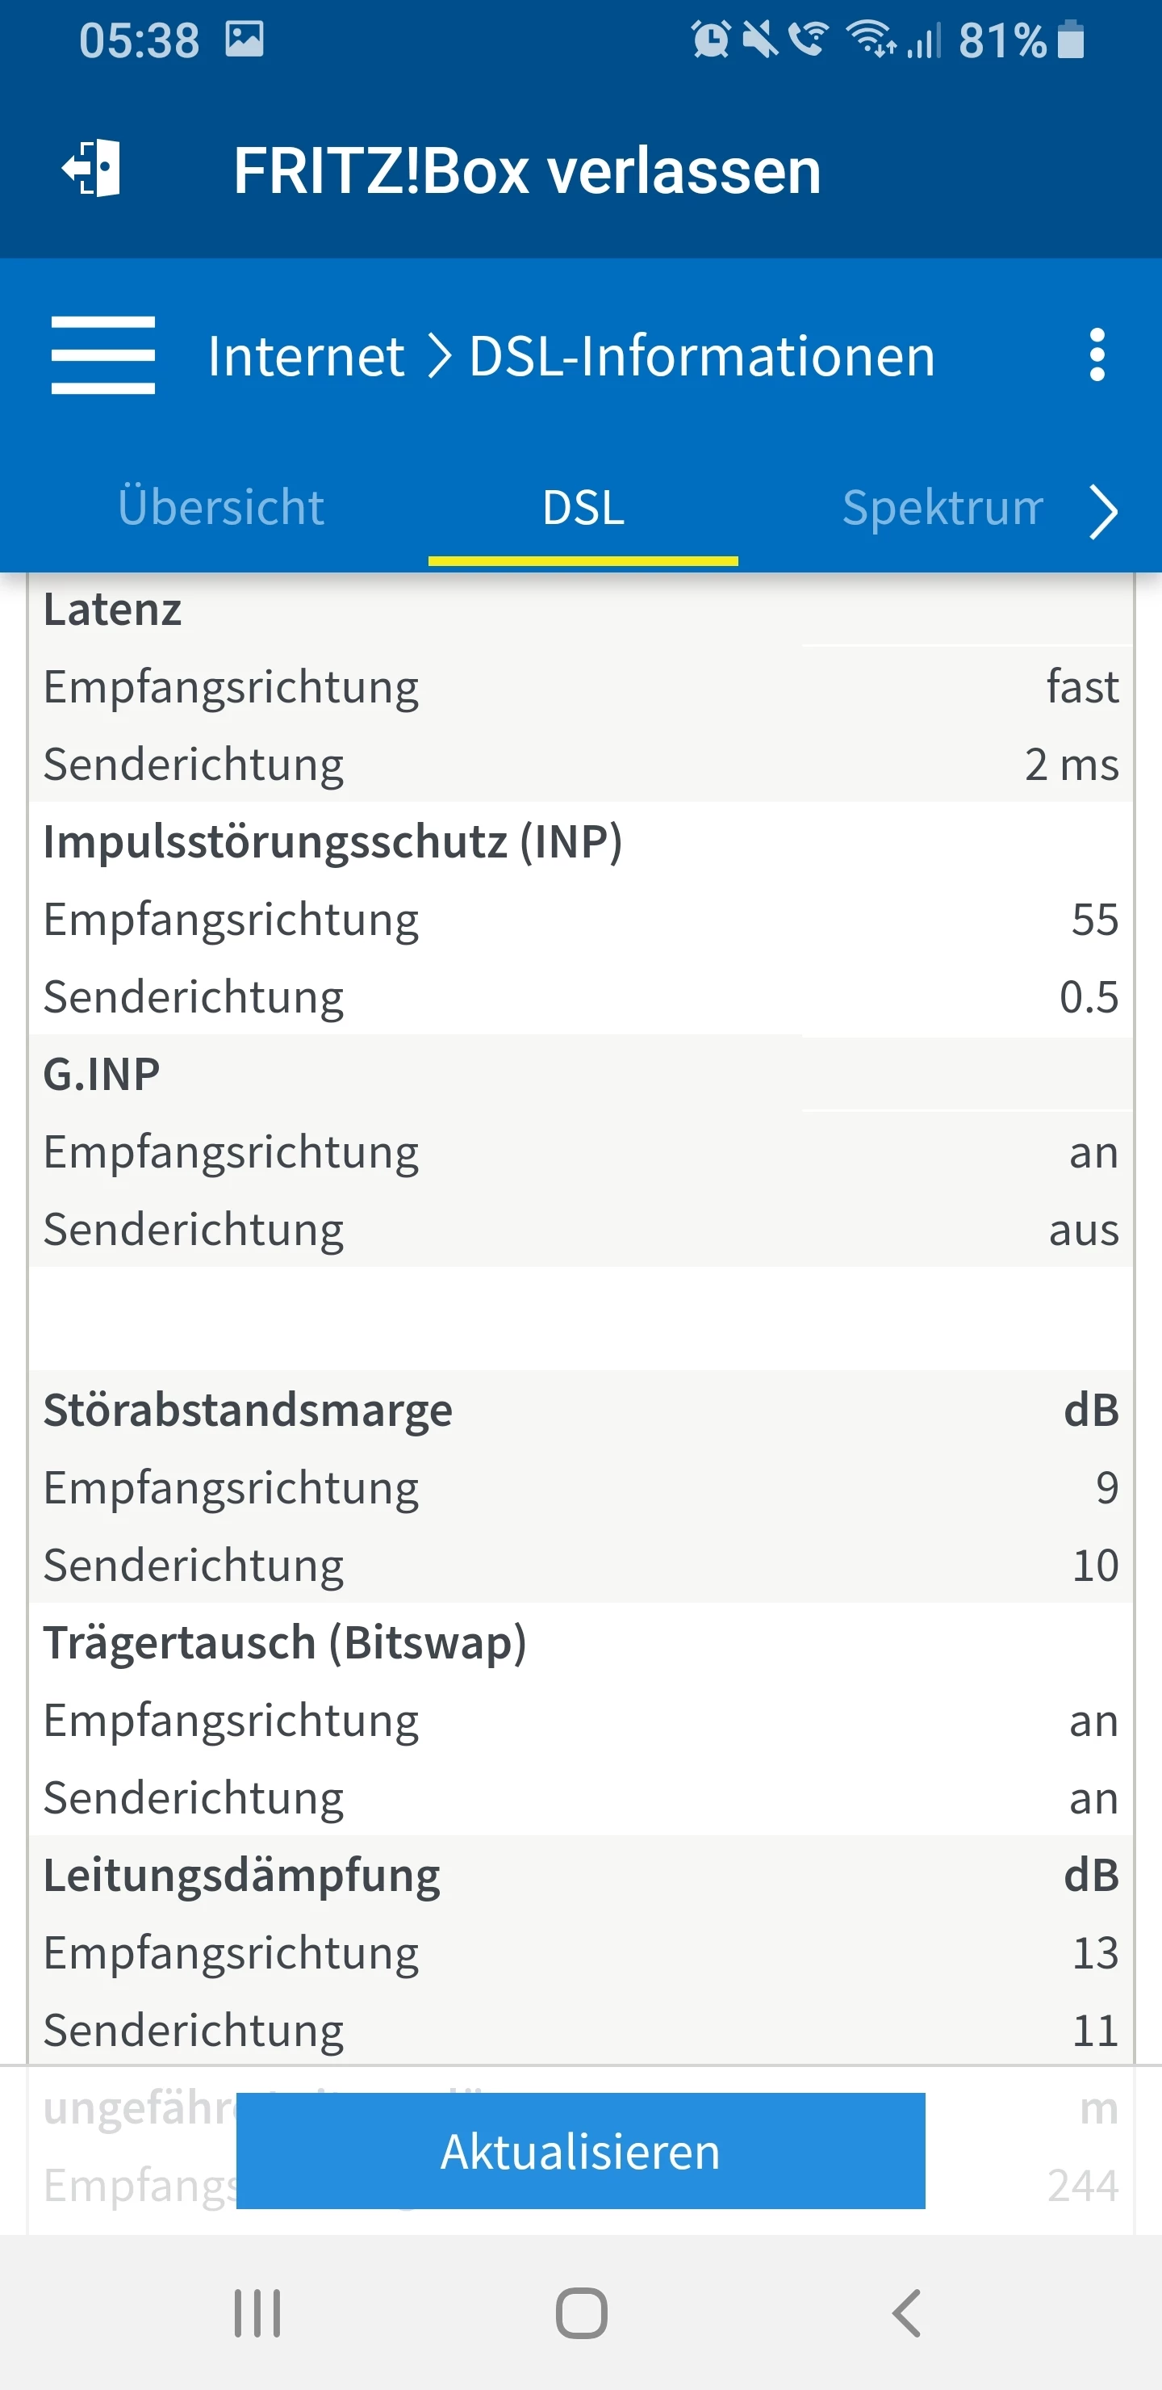This screenshot has width=1162, height=2390.
Task: Click the breadcrumb chevron after Internet
Action: (x=439, y=356)
